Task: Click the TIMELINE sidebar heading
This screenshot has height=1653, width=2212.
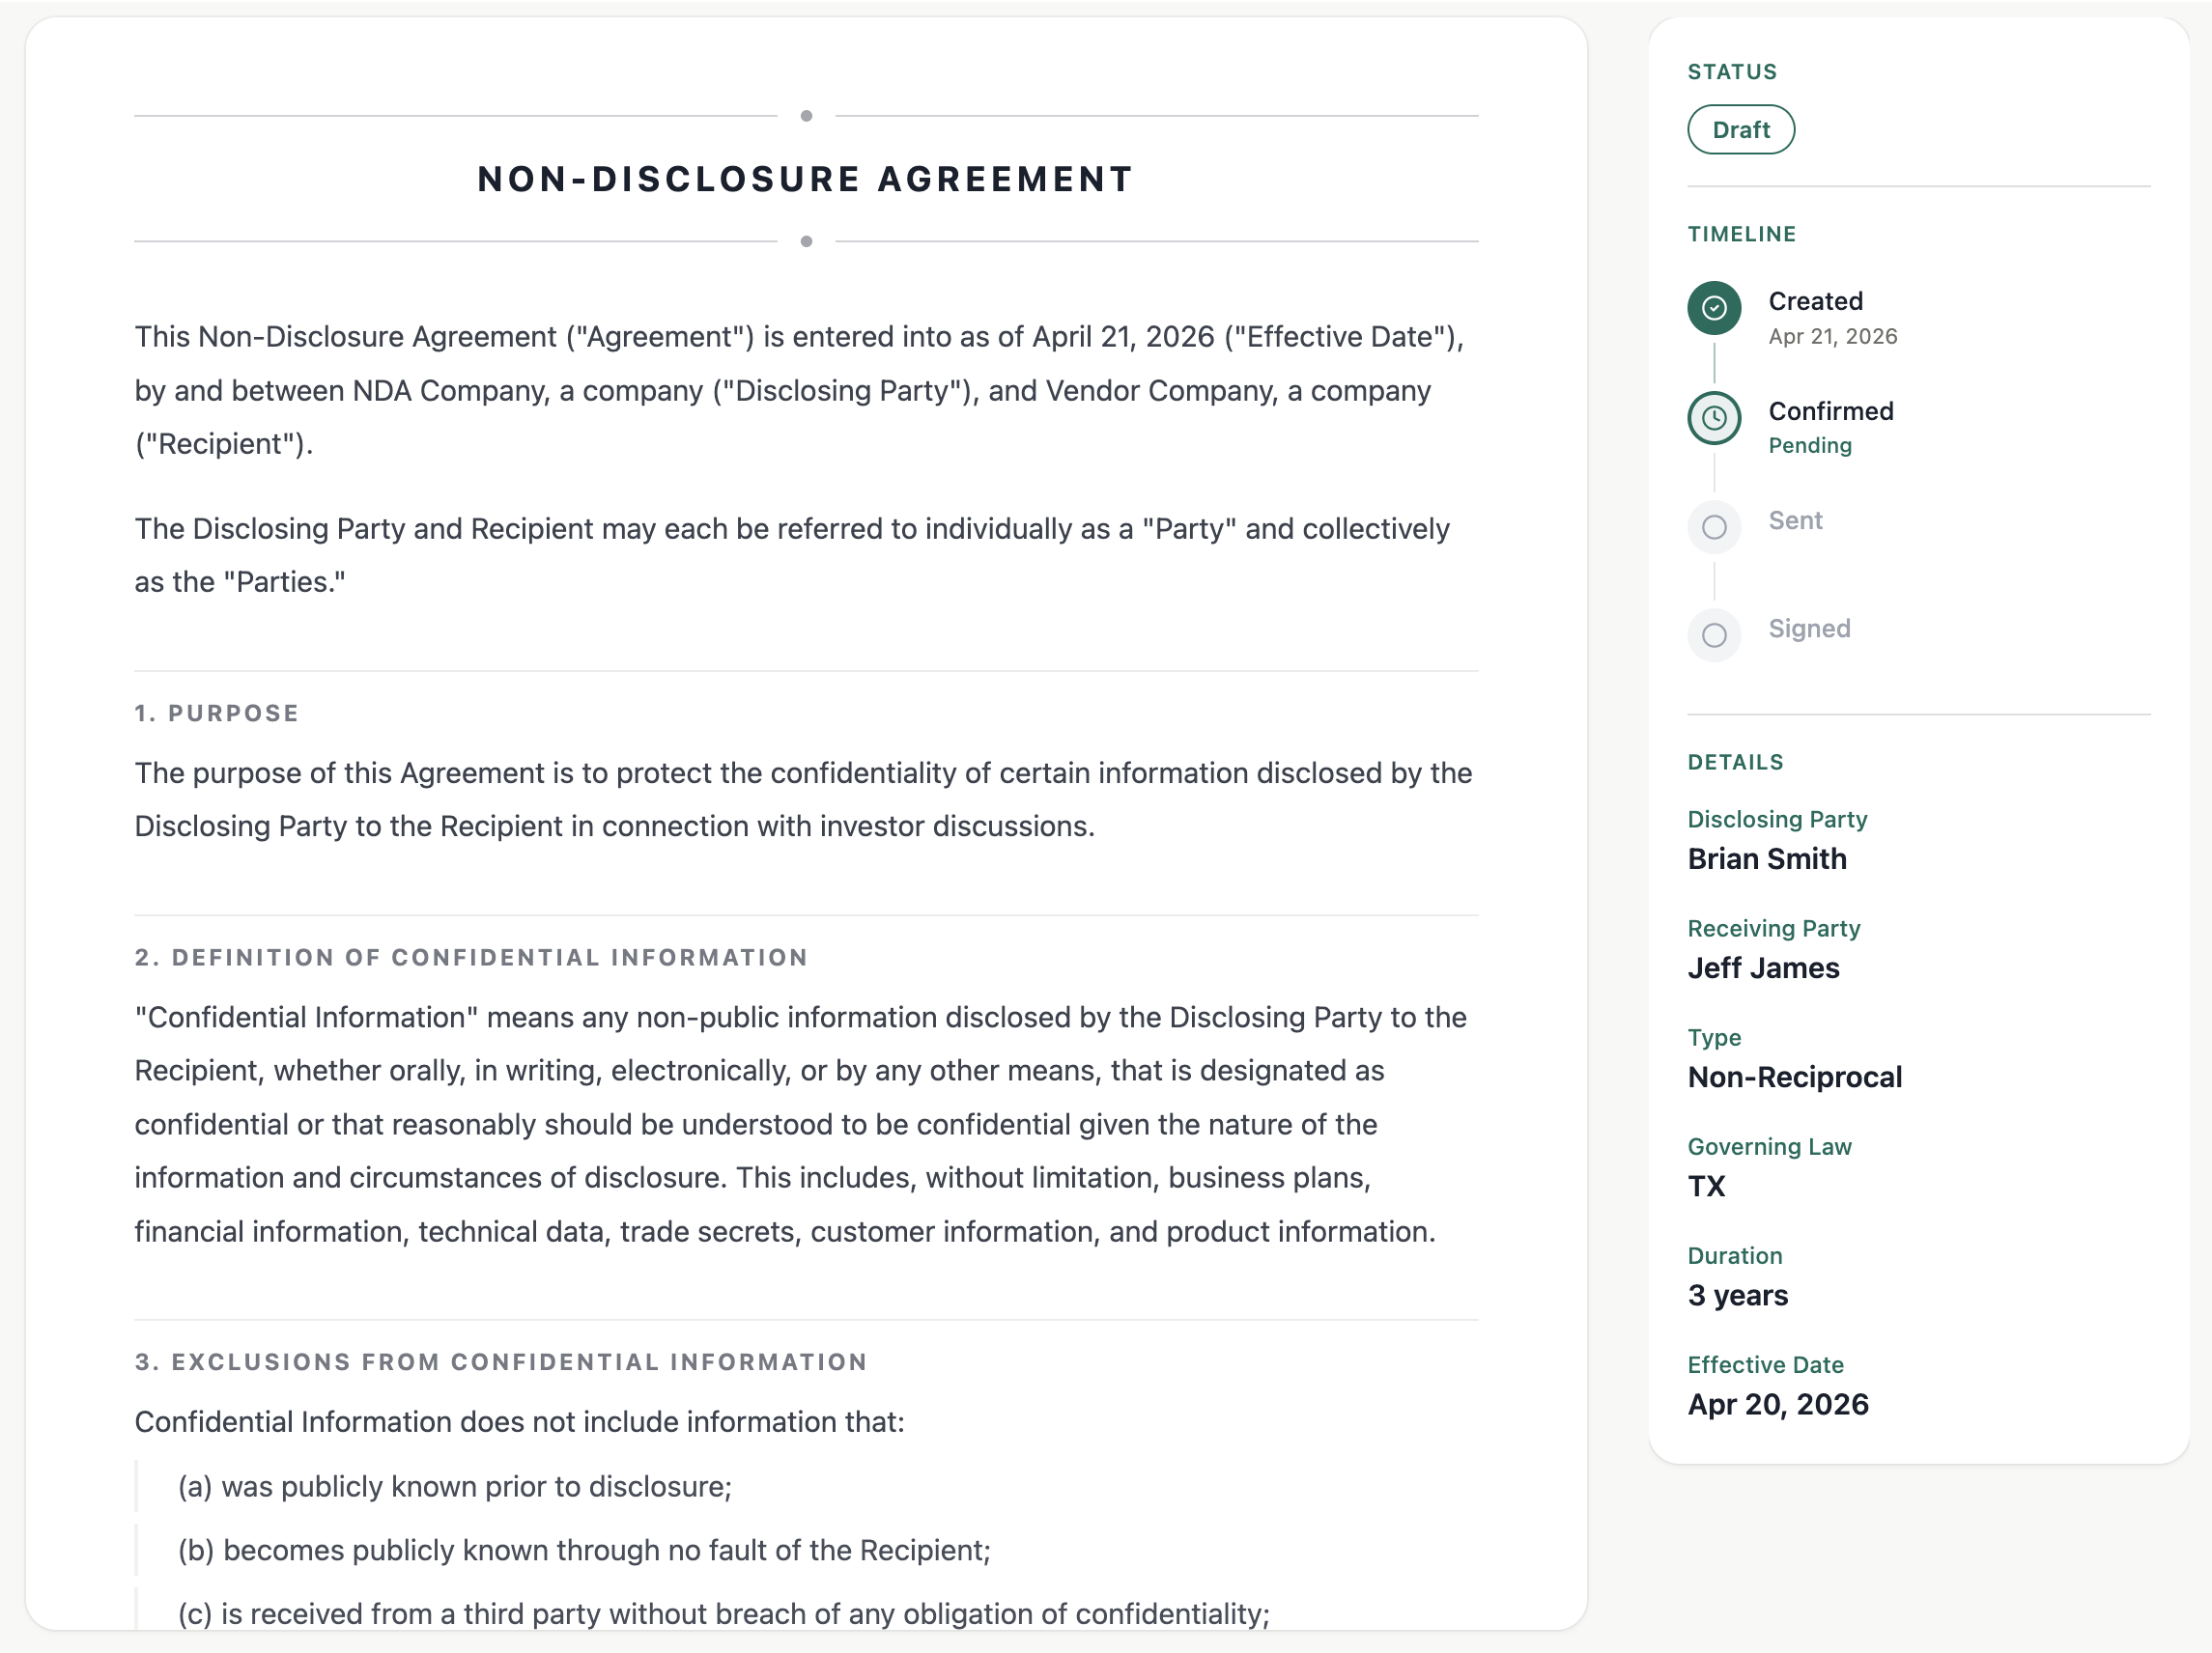Action: (x=1741, y=234)
